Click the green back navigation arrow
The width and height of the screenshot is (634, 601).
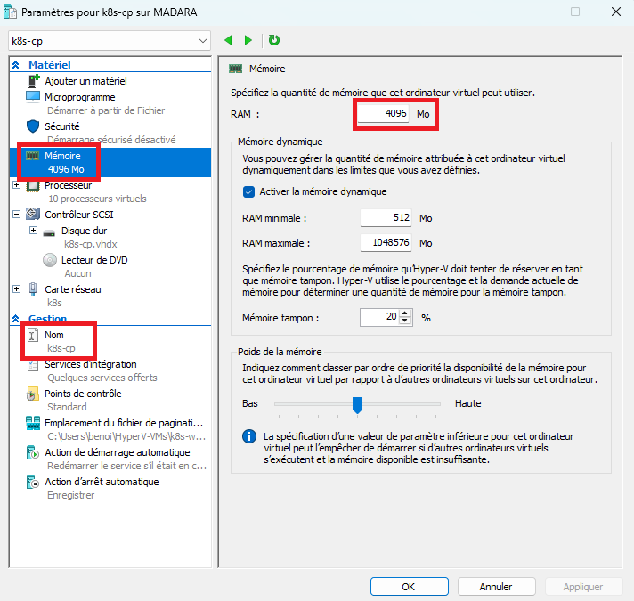click(229, 40)
